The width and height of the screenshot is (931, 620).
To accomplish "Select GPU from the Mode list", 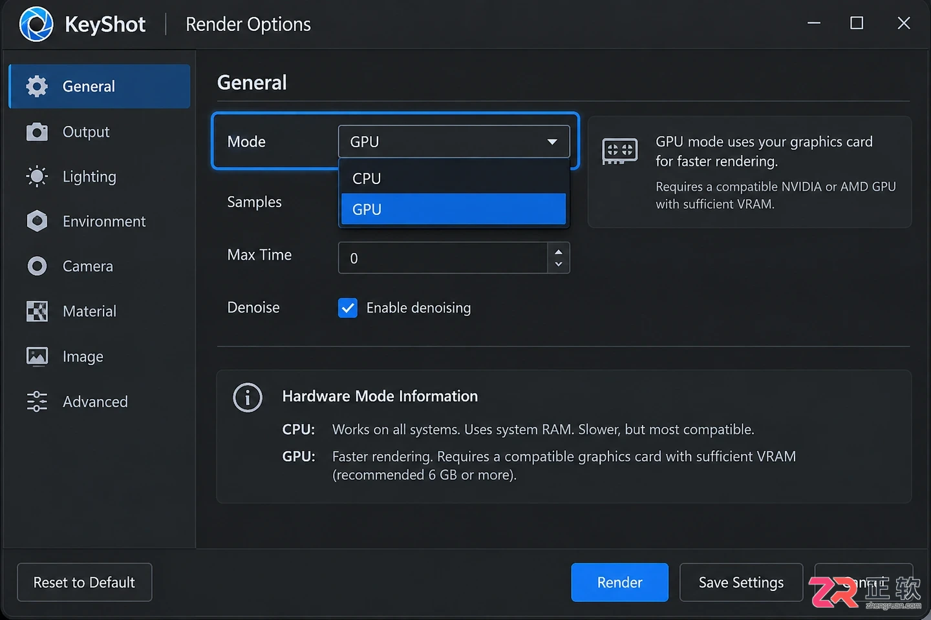I will (x=453, y=209).
